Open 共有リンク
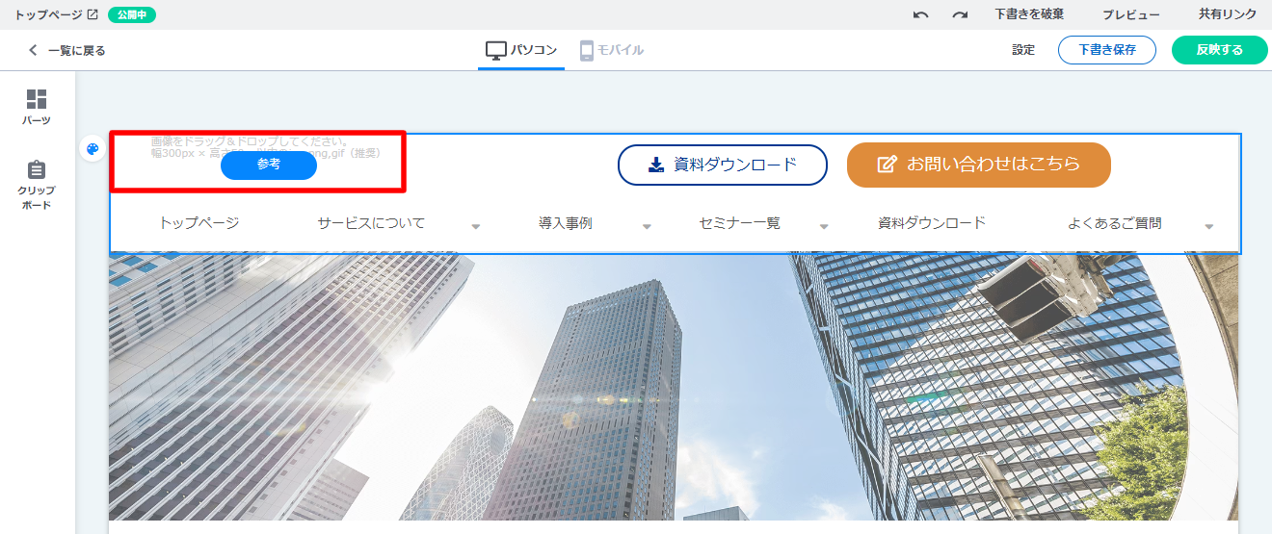 [x=1228, y=14]
